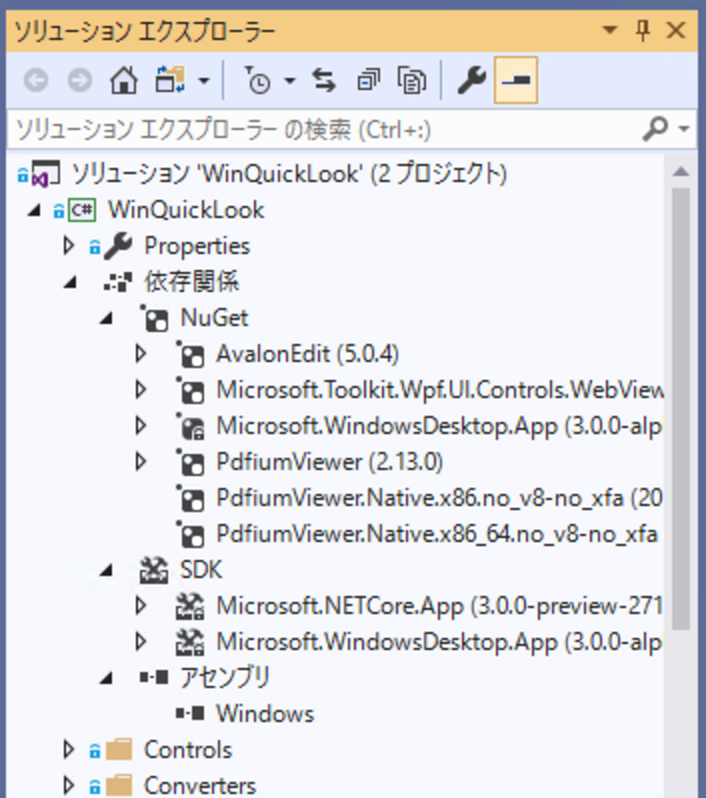Image resolution: width=706 pixels, height=798 pixels.
Task: Click the scrollbar up arrow
Action: tap(681, 172)
